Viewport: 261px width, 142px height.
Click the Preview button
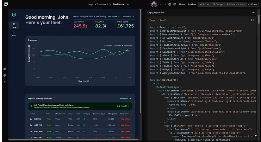192,4
